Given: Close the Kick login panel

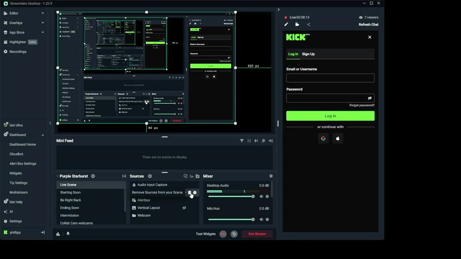Looking at the screenshot, I should (370, 37).
